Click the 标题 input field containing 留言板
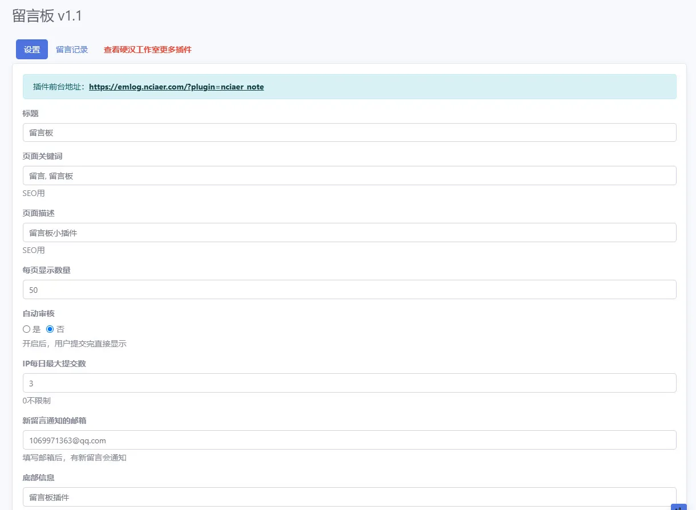Image resolution: width=696 pixels, height=510 pixels. point(349,132)
